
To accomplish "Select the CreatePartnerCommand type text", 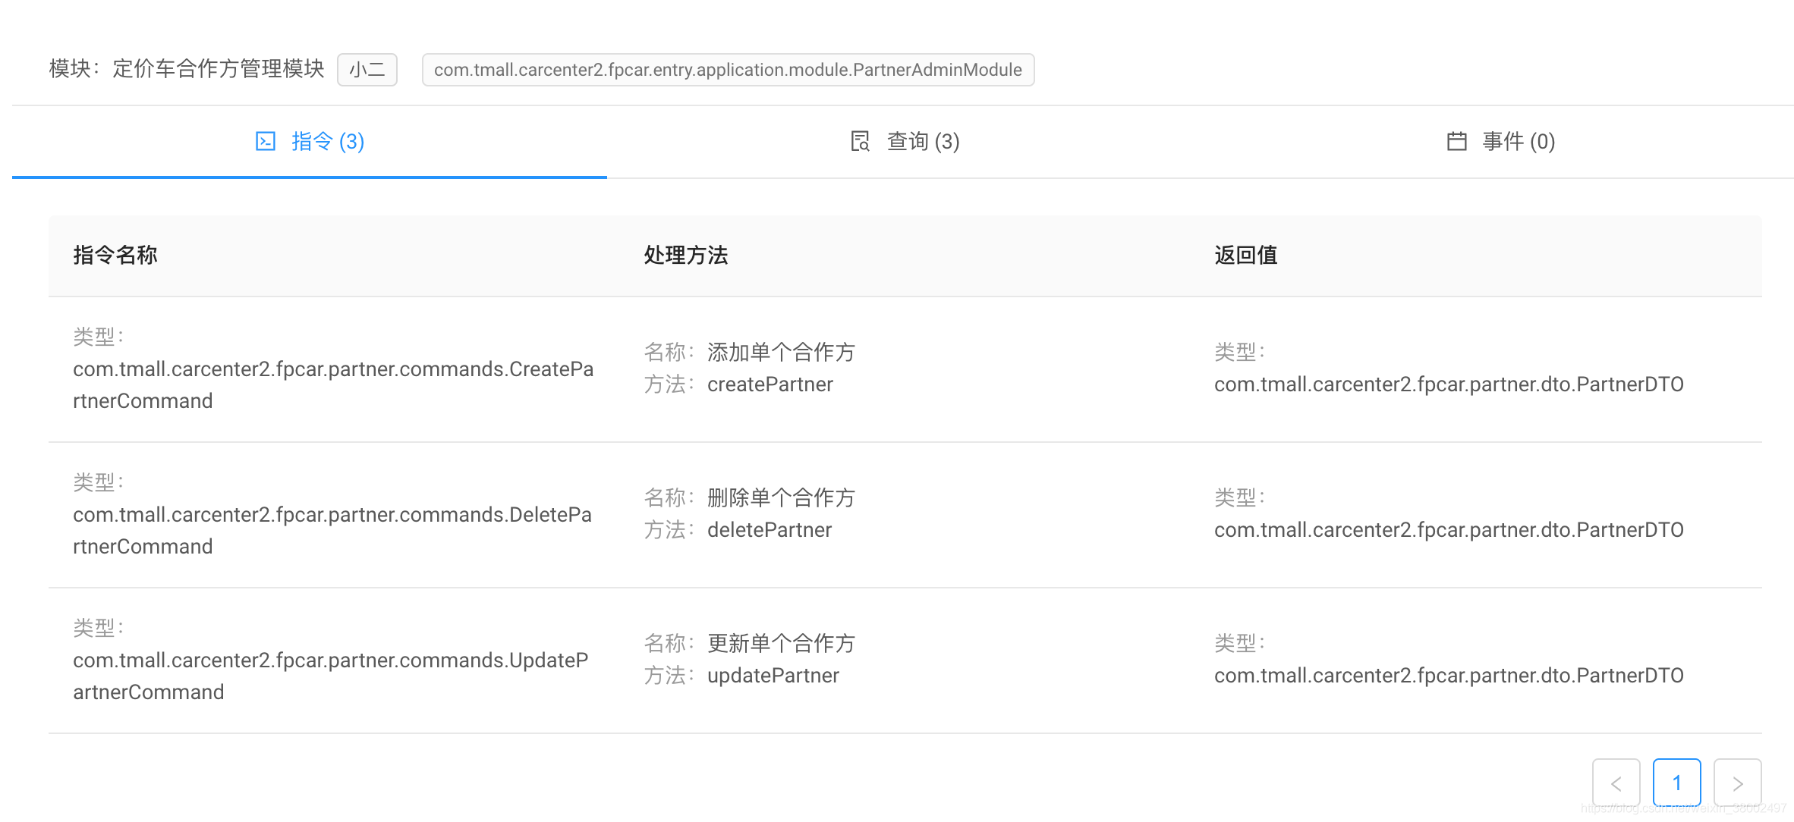I will (x=333, y=384).
